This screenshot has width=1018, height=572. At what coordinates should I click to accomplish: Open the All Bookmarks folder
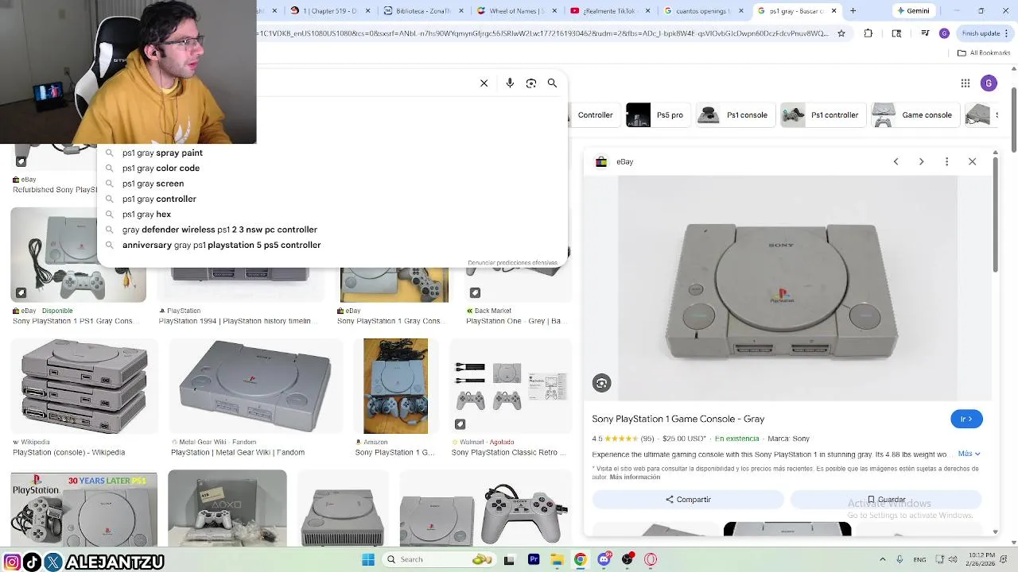coord(984,53)
